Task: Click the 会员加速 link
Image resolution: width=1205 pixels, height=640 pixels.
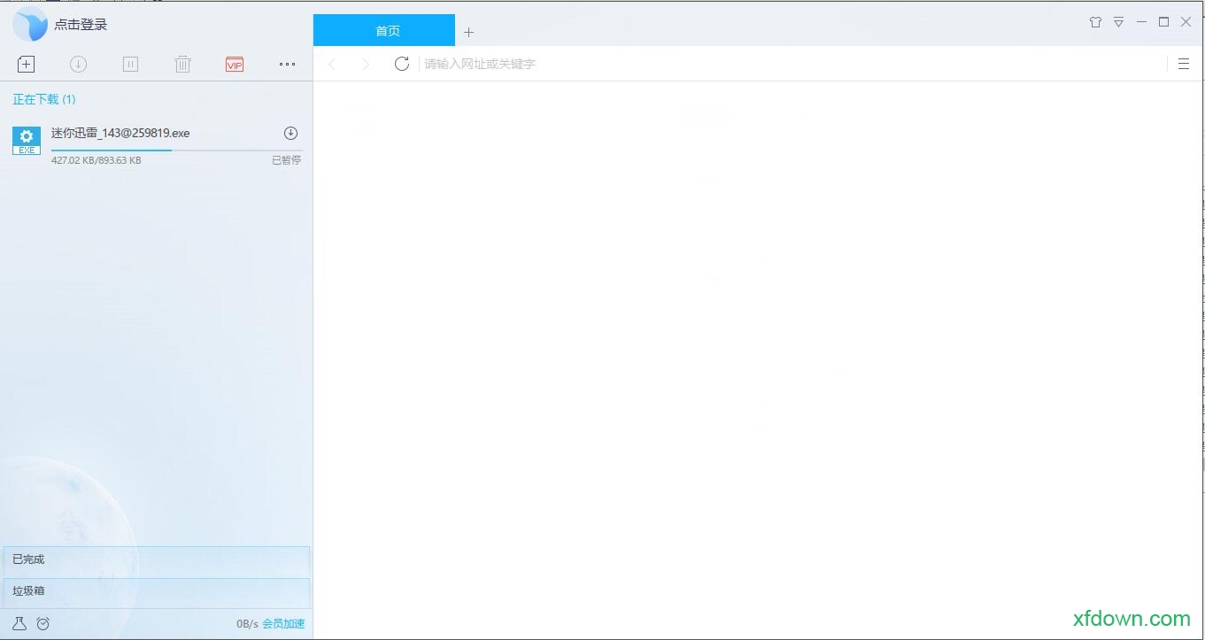Action: (283, 624)
